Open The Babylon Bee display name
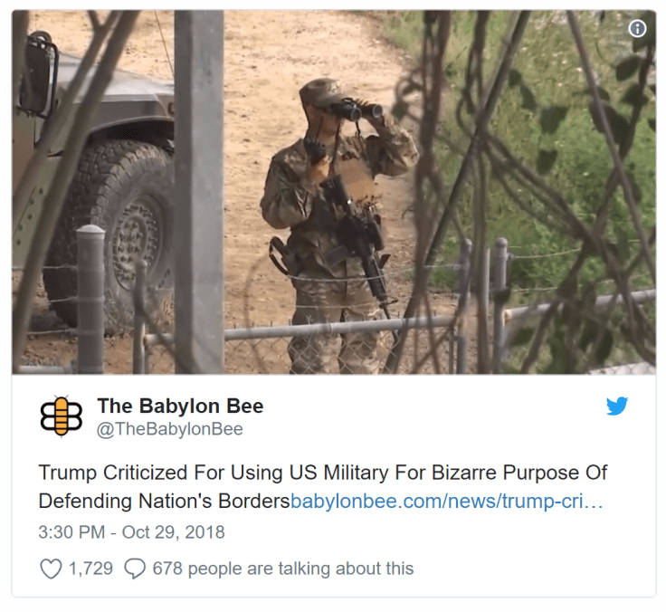The image size is (666, 612). tap(180, 406)
